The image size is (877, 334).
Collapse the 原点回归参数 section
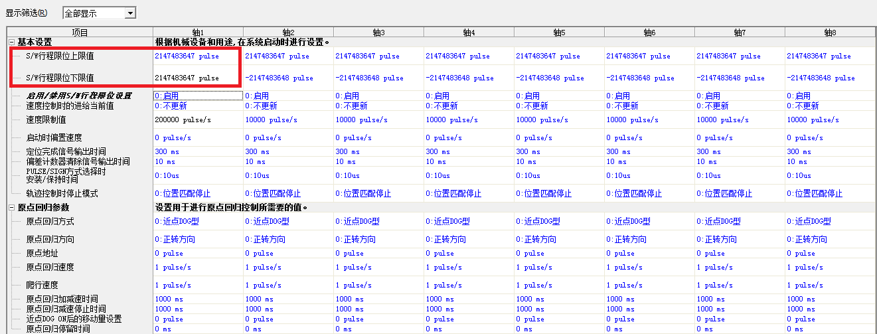click(x=12, y=208)
